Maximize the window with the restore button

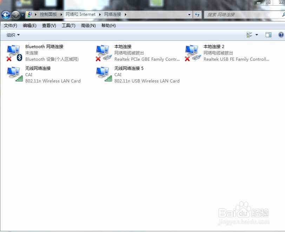[268, 2]
